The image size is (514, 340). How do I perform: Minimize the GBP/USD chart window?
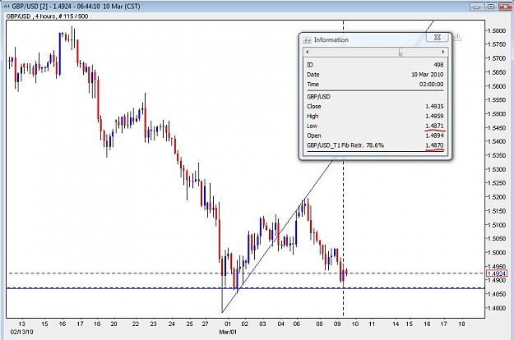[476, 7]
